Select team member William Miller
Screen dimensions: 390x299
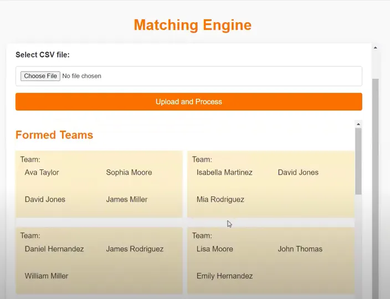click(46, 276)
